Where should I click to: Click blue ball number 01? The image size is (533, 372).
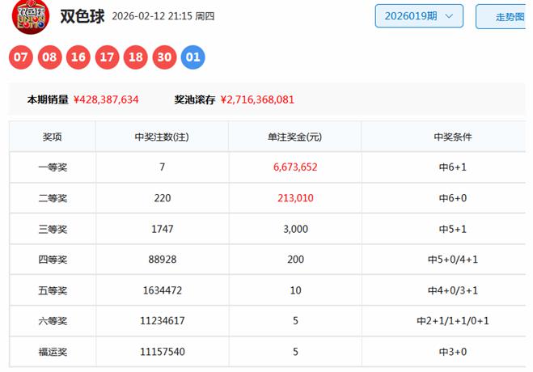pos(192,57)
